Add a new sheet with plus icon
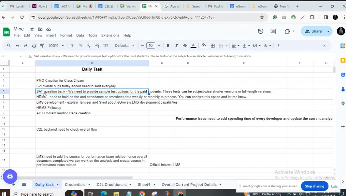Image resolution: width=346 pixels, height=196 pixels. [x=14, y=185]
